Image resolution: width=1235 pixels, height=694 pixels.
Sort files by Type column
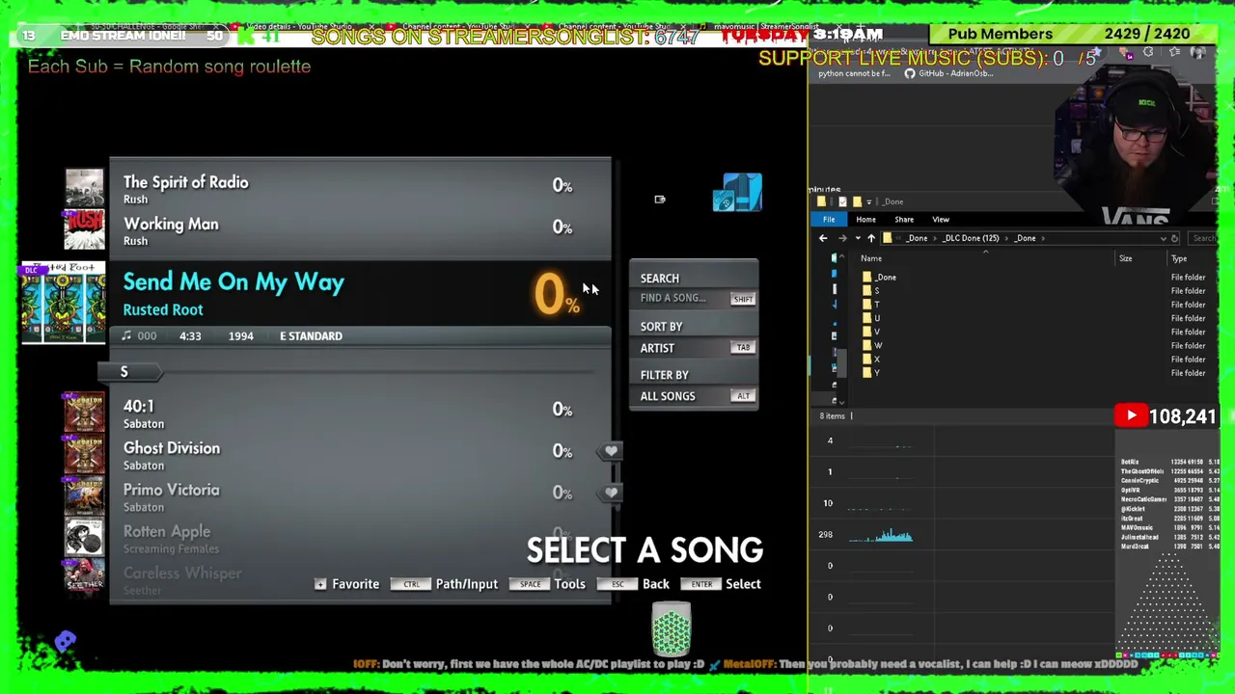(x=1179, y=258)
